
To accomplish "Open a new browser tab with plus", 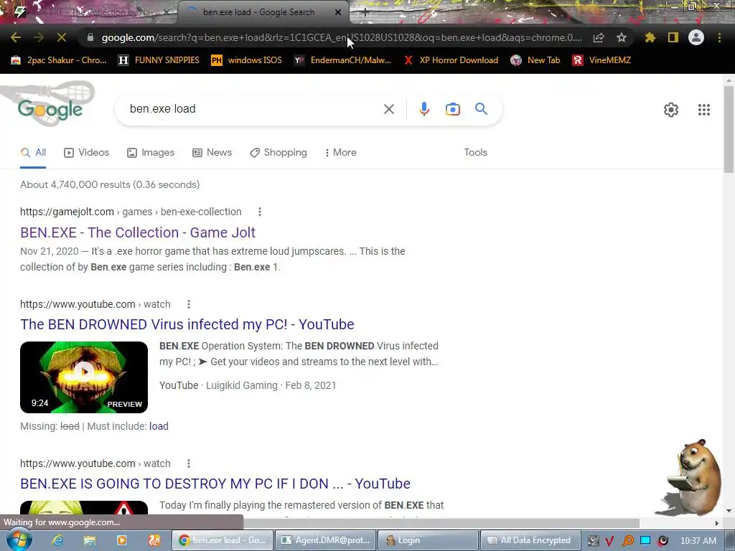I will (365, 13).
